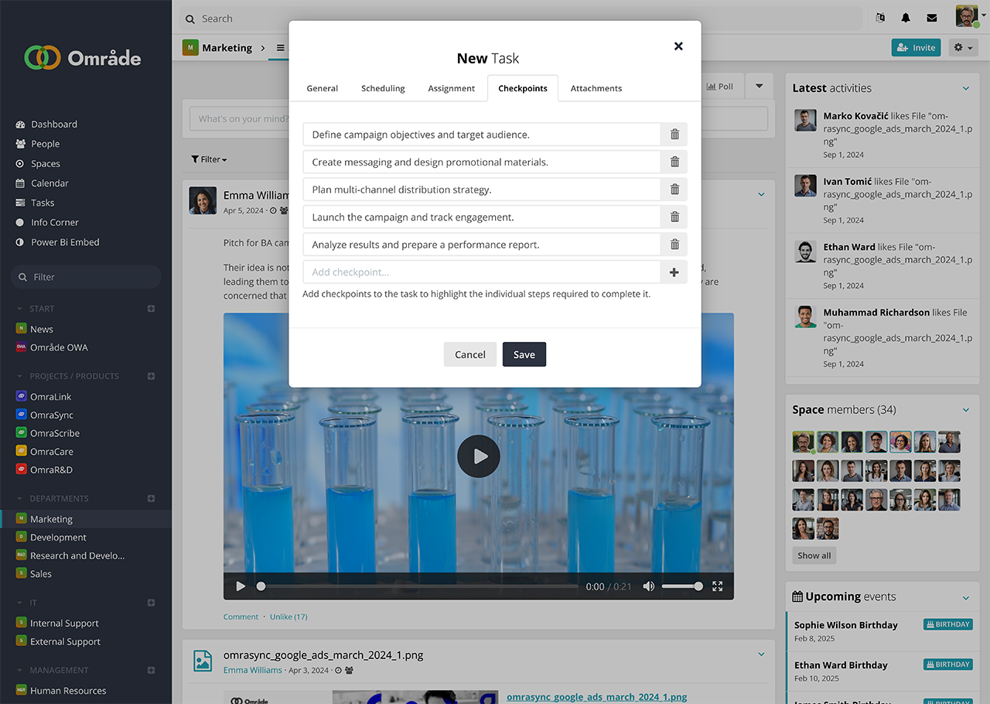Screen dimensions: 990x704
Task: Switch to the Scheduling tab
Action: [x=383, y=88]
